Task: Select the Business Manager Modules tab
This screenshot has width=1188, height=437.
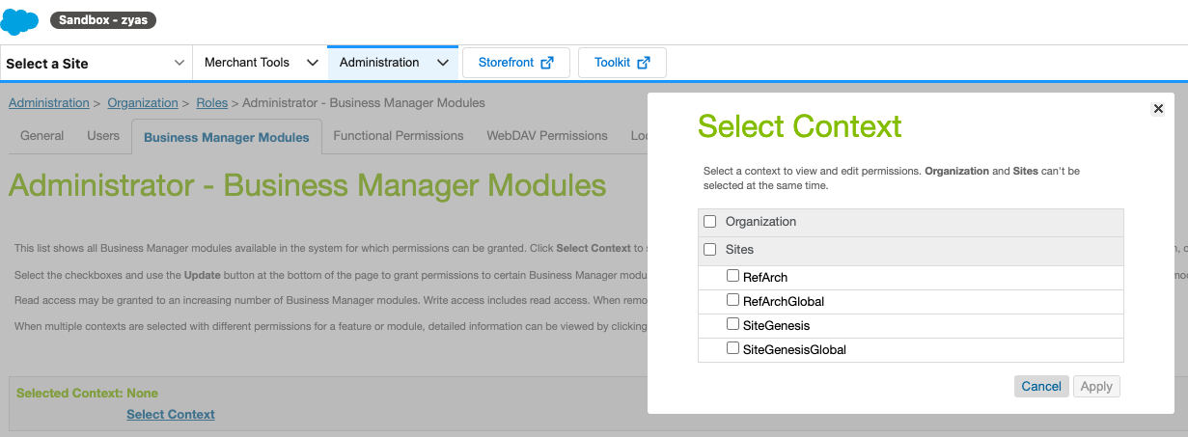Action: 227,137
